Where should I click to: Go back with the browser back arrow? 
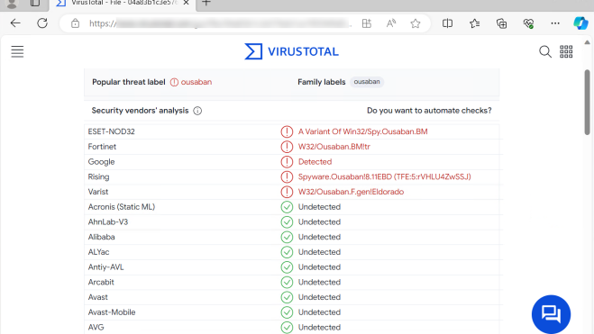click(x=15, y=23)
